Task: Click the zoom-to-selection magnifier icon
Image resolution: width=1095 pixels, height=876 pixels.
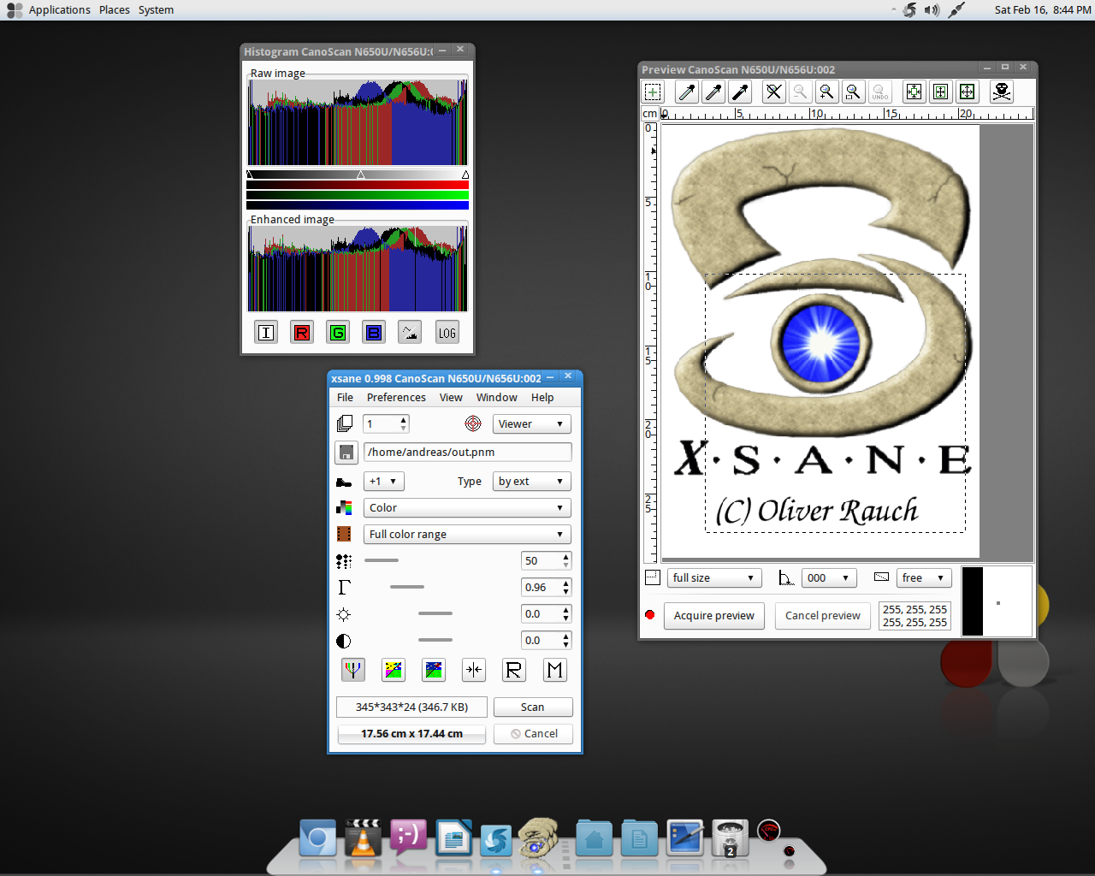Action: (853, 92)
